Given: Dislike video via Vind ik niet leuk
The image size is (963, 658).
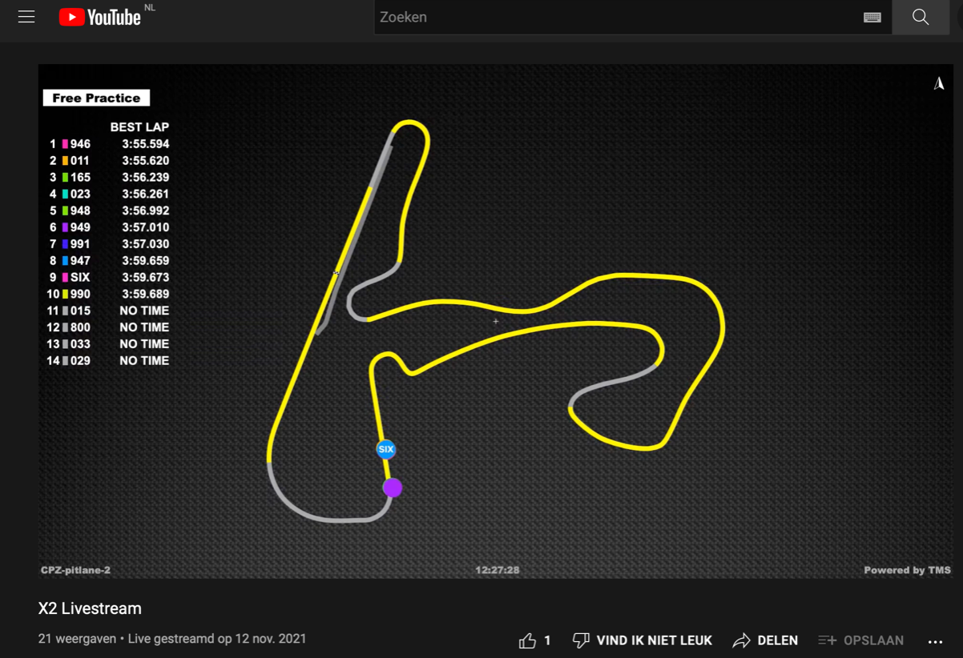Looking at the screenshot, I should [x=643, y=640].
